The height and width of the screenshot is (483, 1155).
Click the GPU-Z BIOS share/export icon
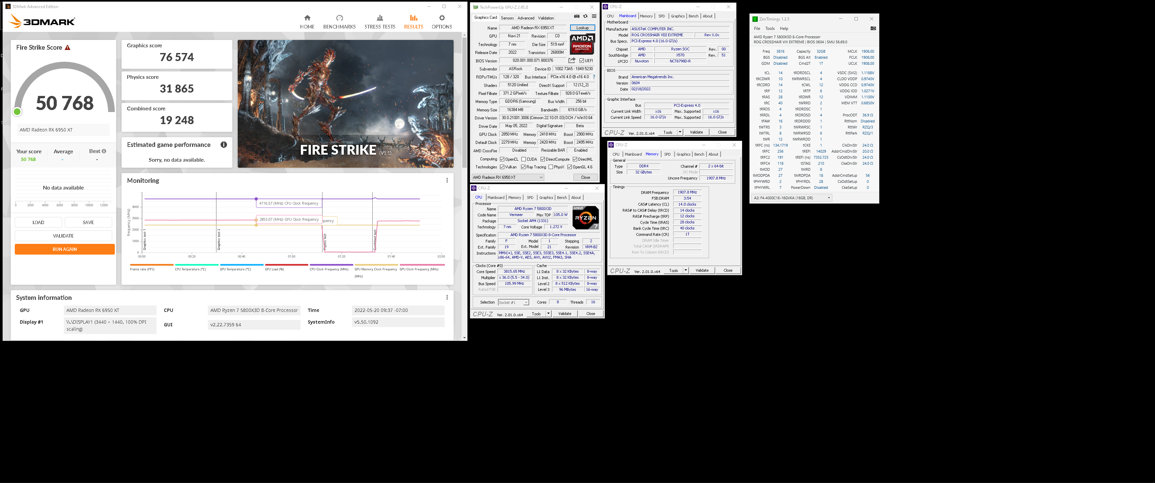click(x=572, y=60)
